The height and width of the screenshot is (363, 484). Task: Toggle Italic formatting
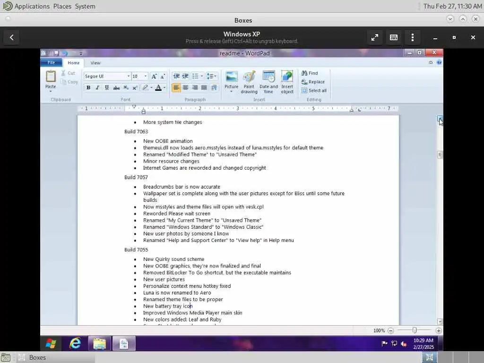97,87
